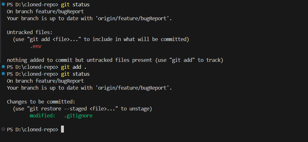The height and width of the screenshot is (142, 308).
Task: Click the second 'git status' command text
Action: 76,74
